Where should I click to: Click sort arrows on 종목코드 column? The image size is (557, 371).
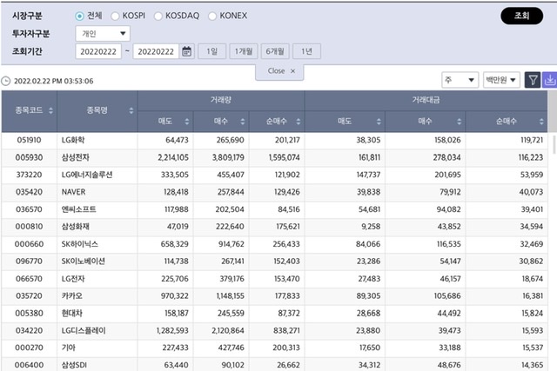pos(49,110)
